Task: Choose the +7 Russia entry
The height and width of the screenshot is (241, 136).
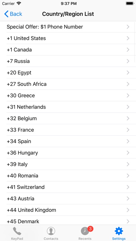Action: coord(68,61)
